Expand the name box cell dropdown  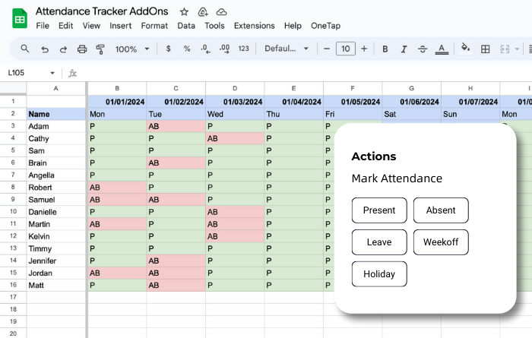point(52,74)
